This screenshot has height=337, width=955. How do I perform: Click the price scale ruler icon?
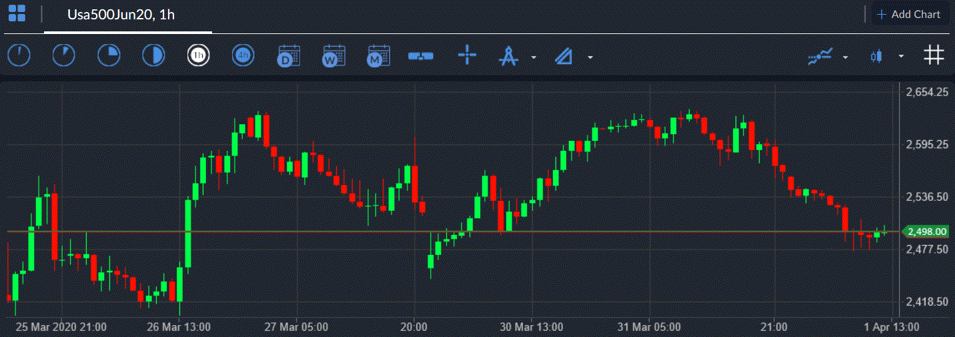coord(421,56)
